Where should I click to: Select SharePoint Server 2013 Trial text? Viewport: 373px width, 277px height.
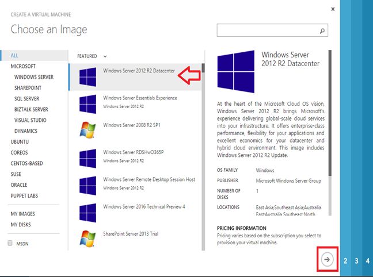point(131,233)
